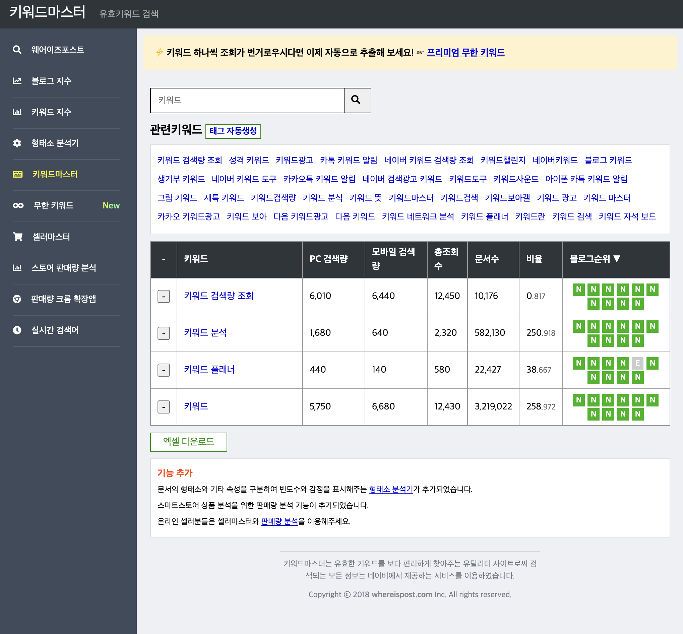Open 스토어 판매량 분석 menu item

click(x=64, y=268)
